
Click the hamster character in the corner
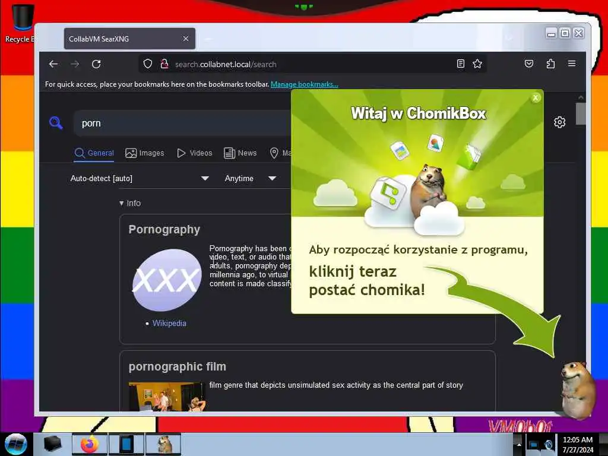[x=578, y=389]
